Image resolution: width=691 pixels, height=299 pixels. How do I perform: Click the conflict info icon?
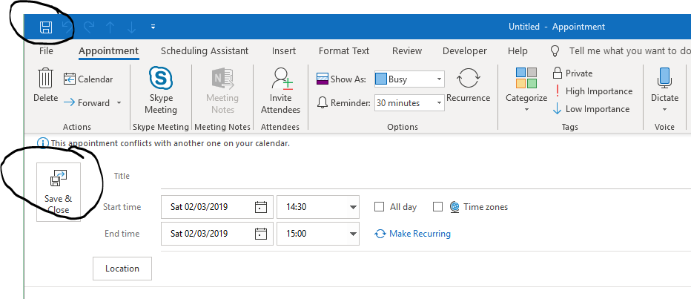[x=43, y=143]
